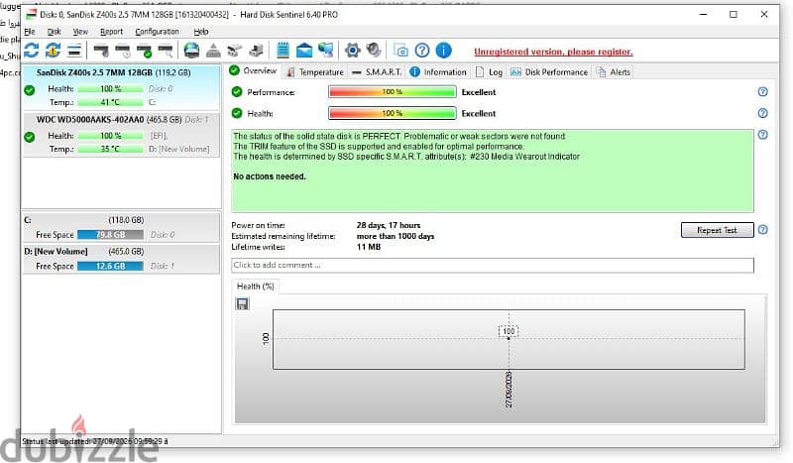Click the blue info circle toolbar icon
Viewport: 793px width, 463px height.
point(443,51)
